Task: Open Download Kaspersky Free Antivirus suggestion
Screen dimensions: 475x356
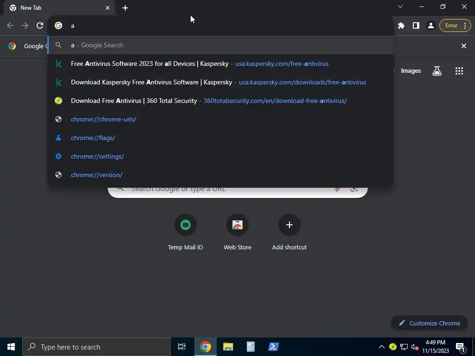Action: pyautogui.click(x=221, y=82)
